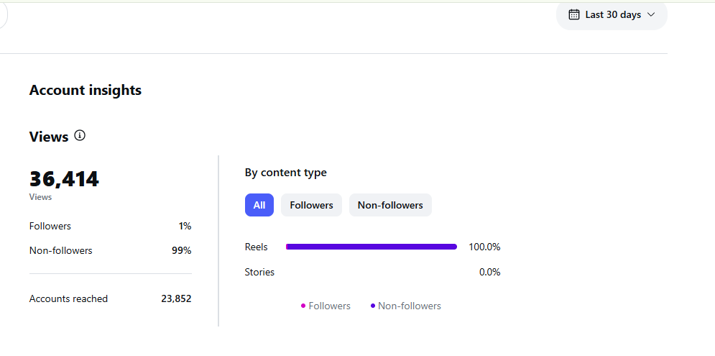Click the Reels content type label
Viewport: 715px width, 356px height.
tap(257, 247)
